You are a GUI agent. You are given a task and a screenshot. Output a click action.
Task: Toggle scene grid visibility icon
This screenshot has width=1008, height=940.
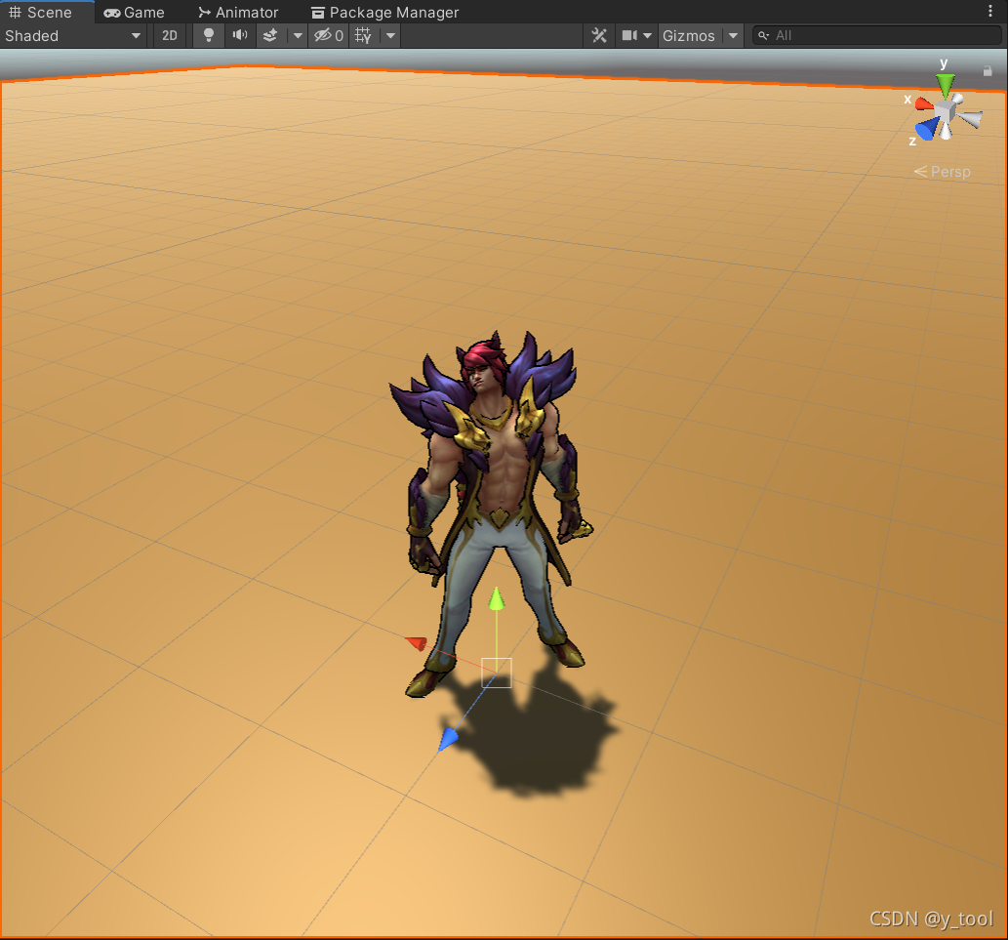pos(364,36)
